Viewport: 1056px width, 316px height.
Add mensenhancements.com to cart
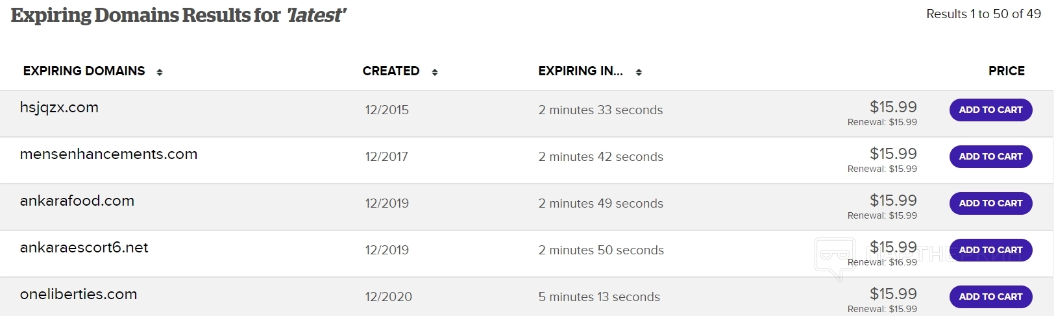[990, 156]
